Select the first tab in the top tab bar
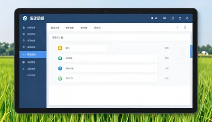Viewport: 212px width, 122px height. [x=55, y=28]
